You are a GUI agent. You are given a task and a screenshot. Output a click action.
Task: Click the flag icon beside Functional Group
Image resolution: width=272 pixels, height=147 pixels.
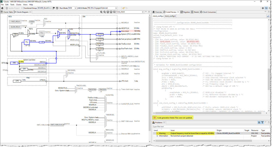click(x=54, y=8)
